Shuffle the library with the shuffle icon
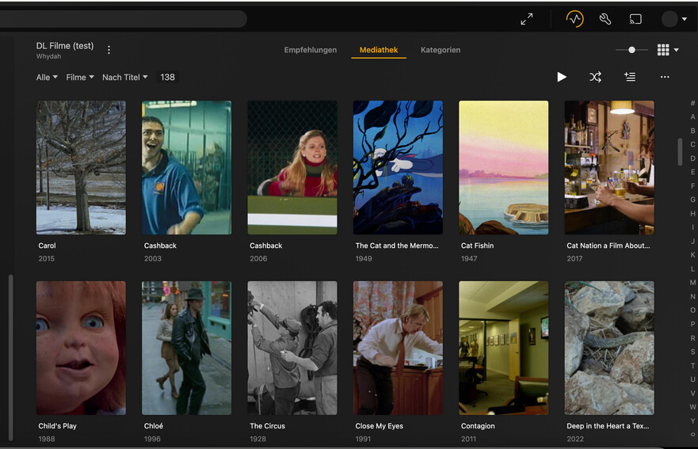This screenshot has width=698, height=449. click(x=596, y=77)
